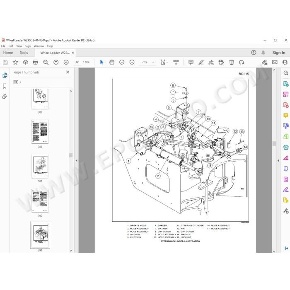Select the Wheel Loader W23... document tab
This screenshot has height=290, width=290.
(55, 53)
